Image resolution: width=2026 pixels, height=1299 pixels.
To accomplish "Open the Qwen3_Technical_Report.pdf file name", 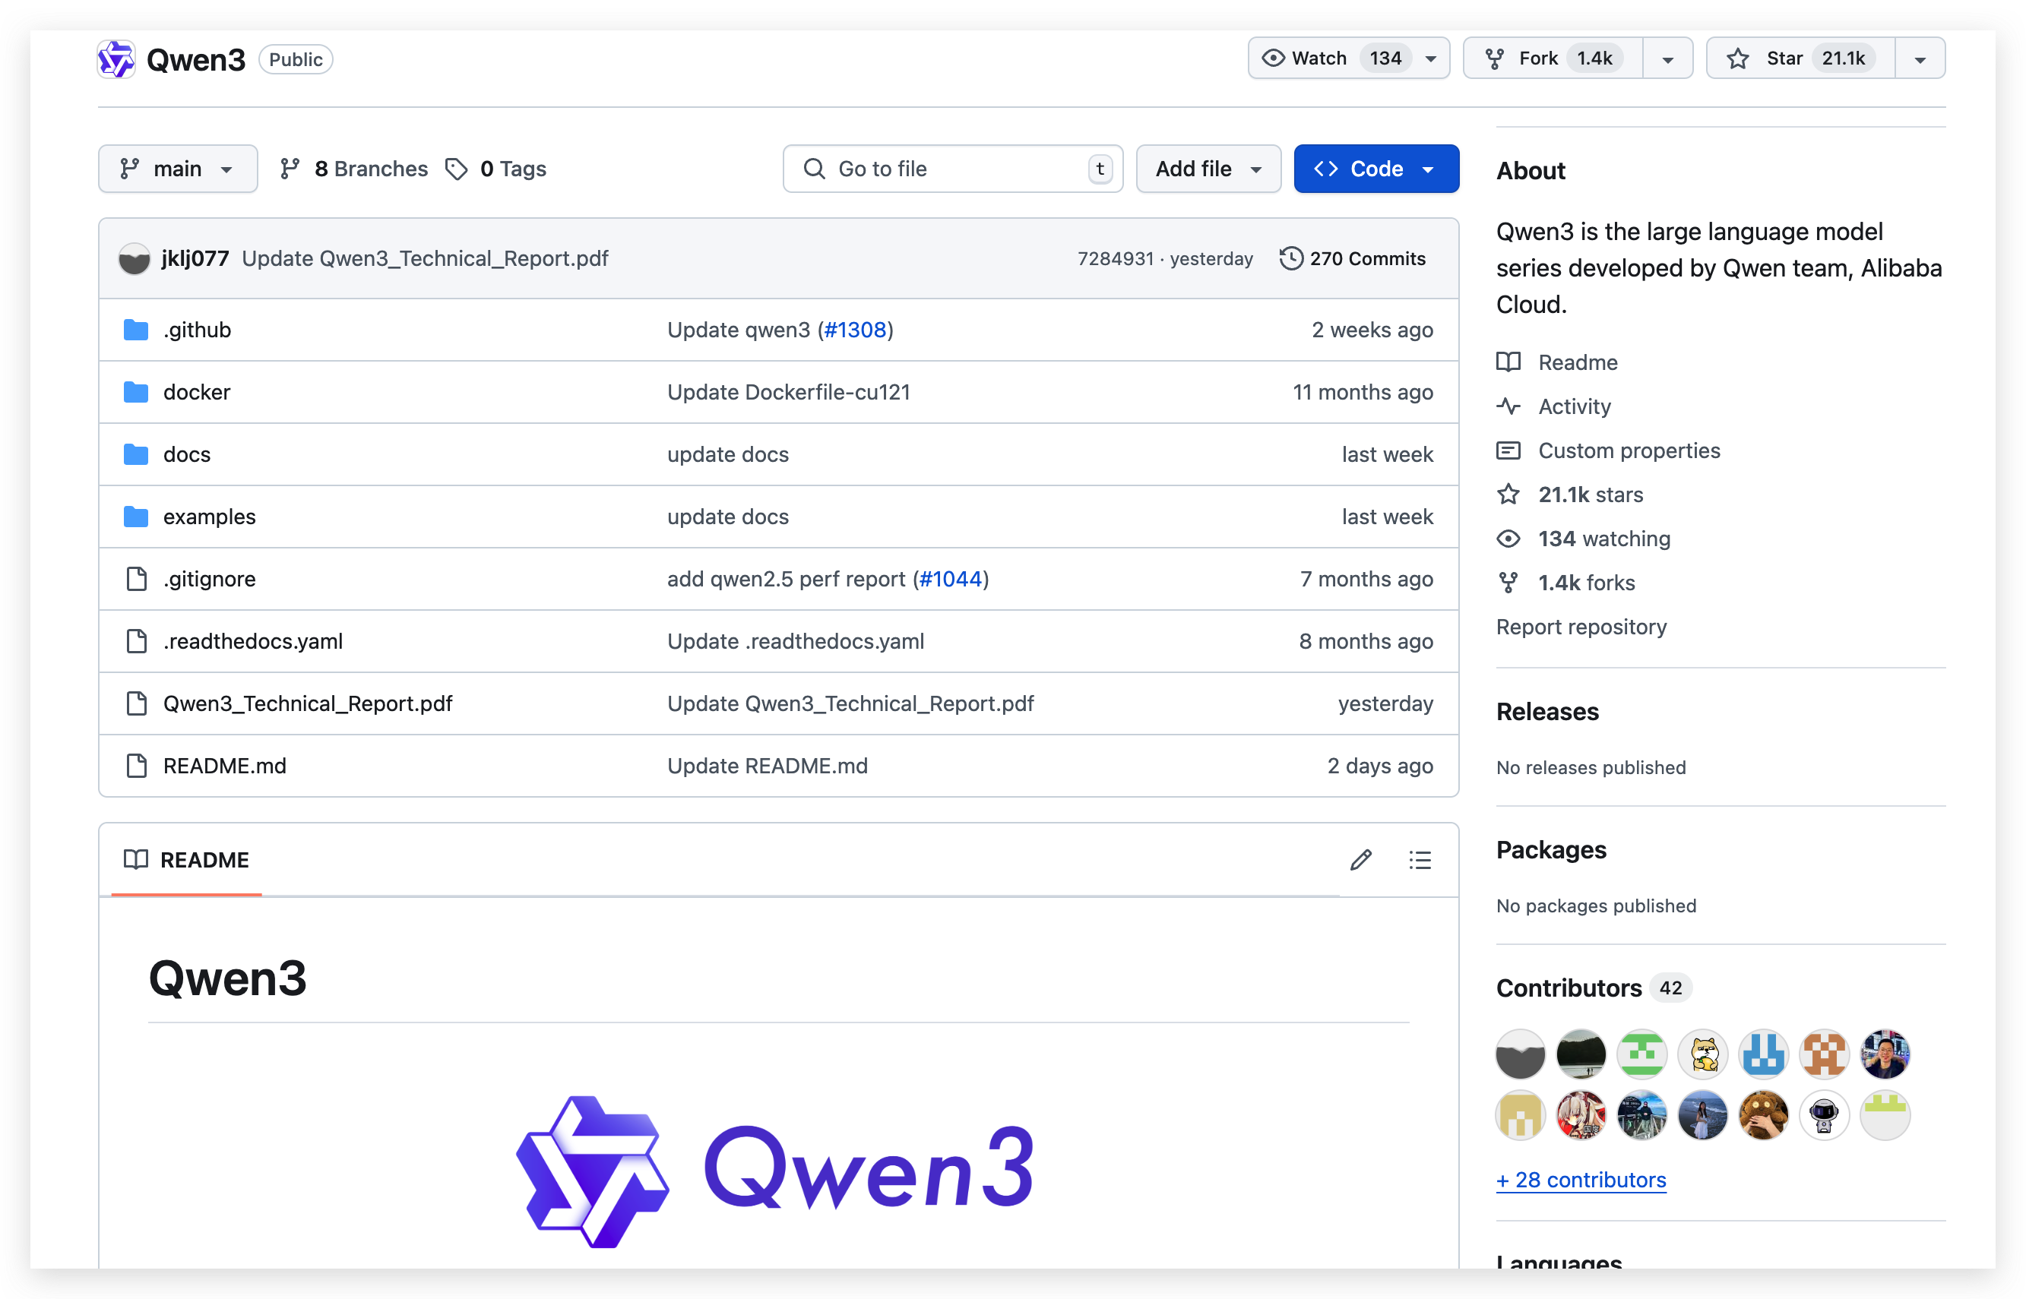I will 308,703.
